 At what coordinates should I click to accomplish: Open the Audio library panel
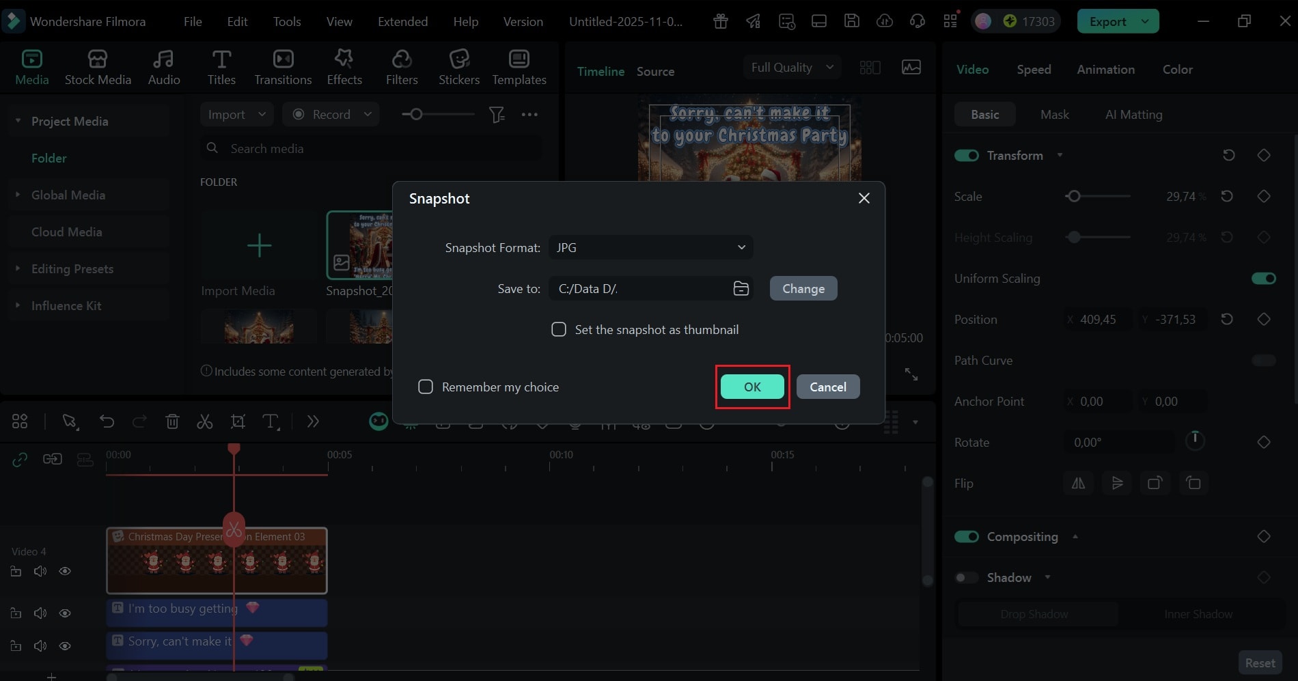coord(164,68)
